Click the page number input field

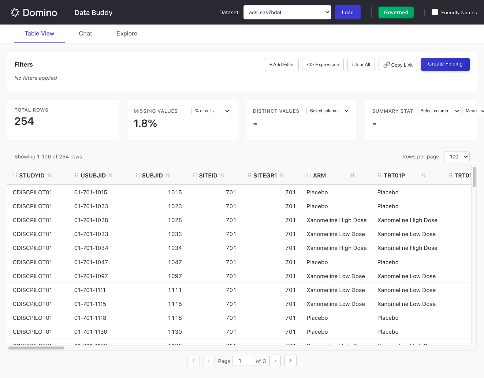point(243,360)
